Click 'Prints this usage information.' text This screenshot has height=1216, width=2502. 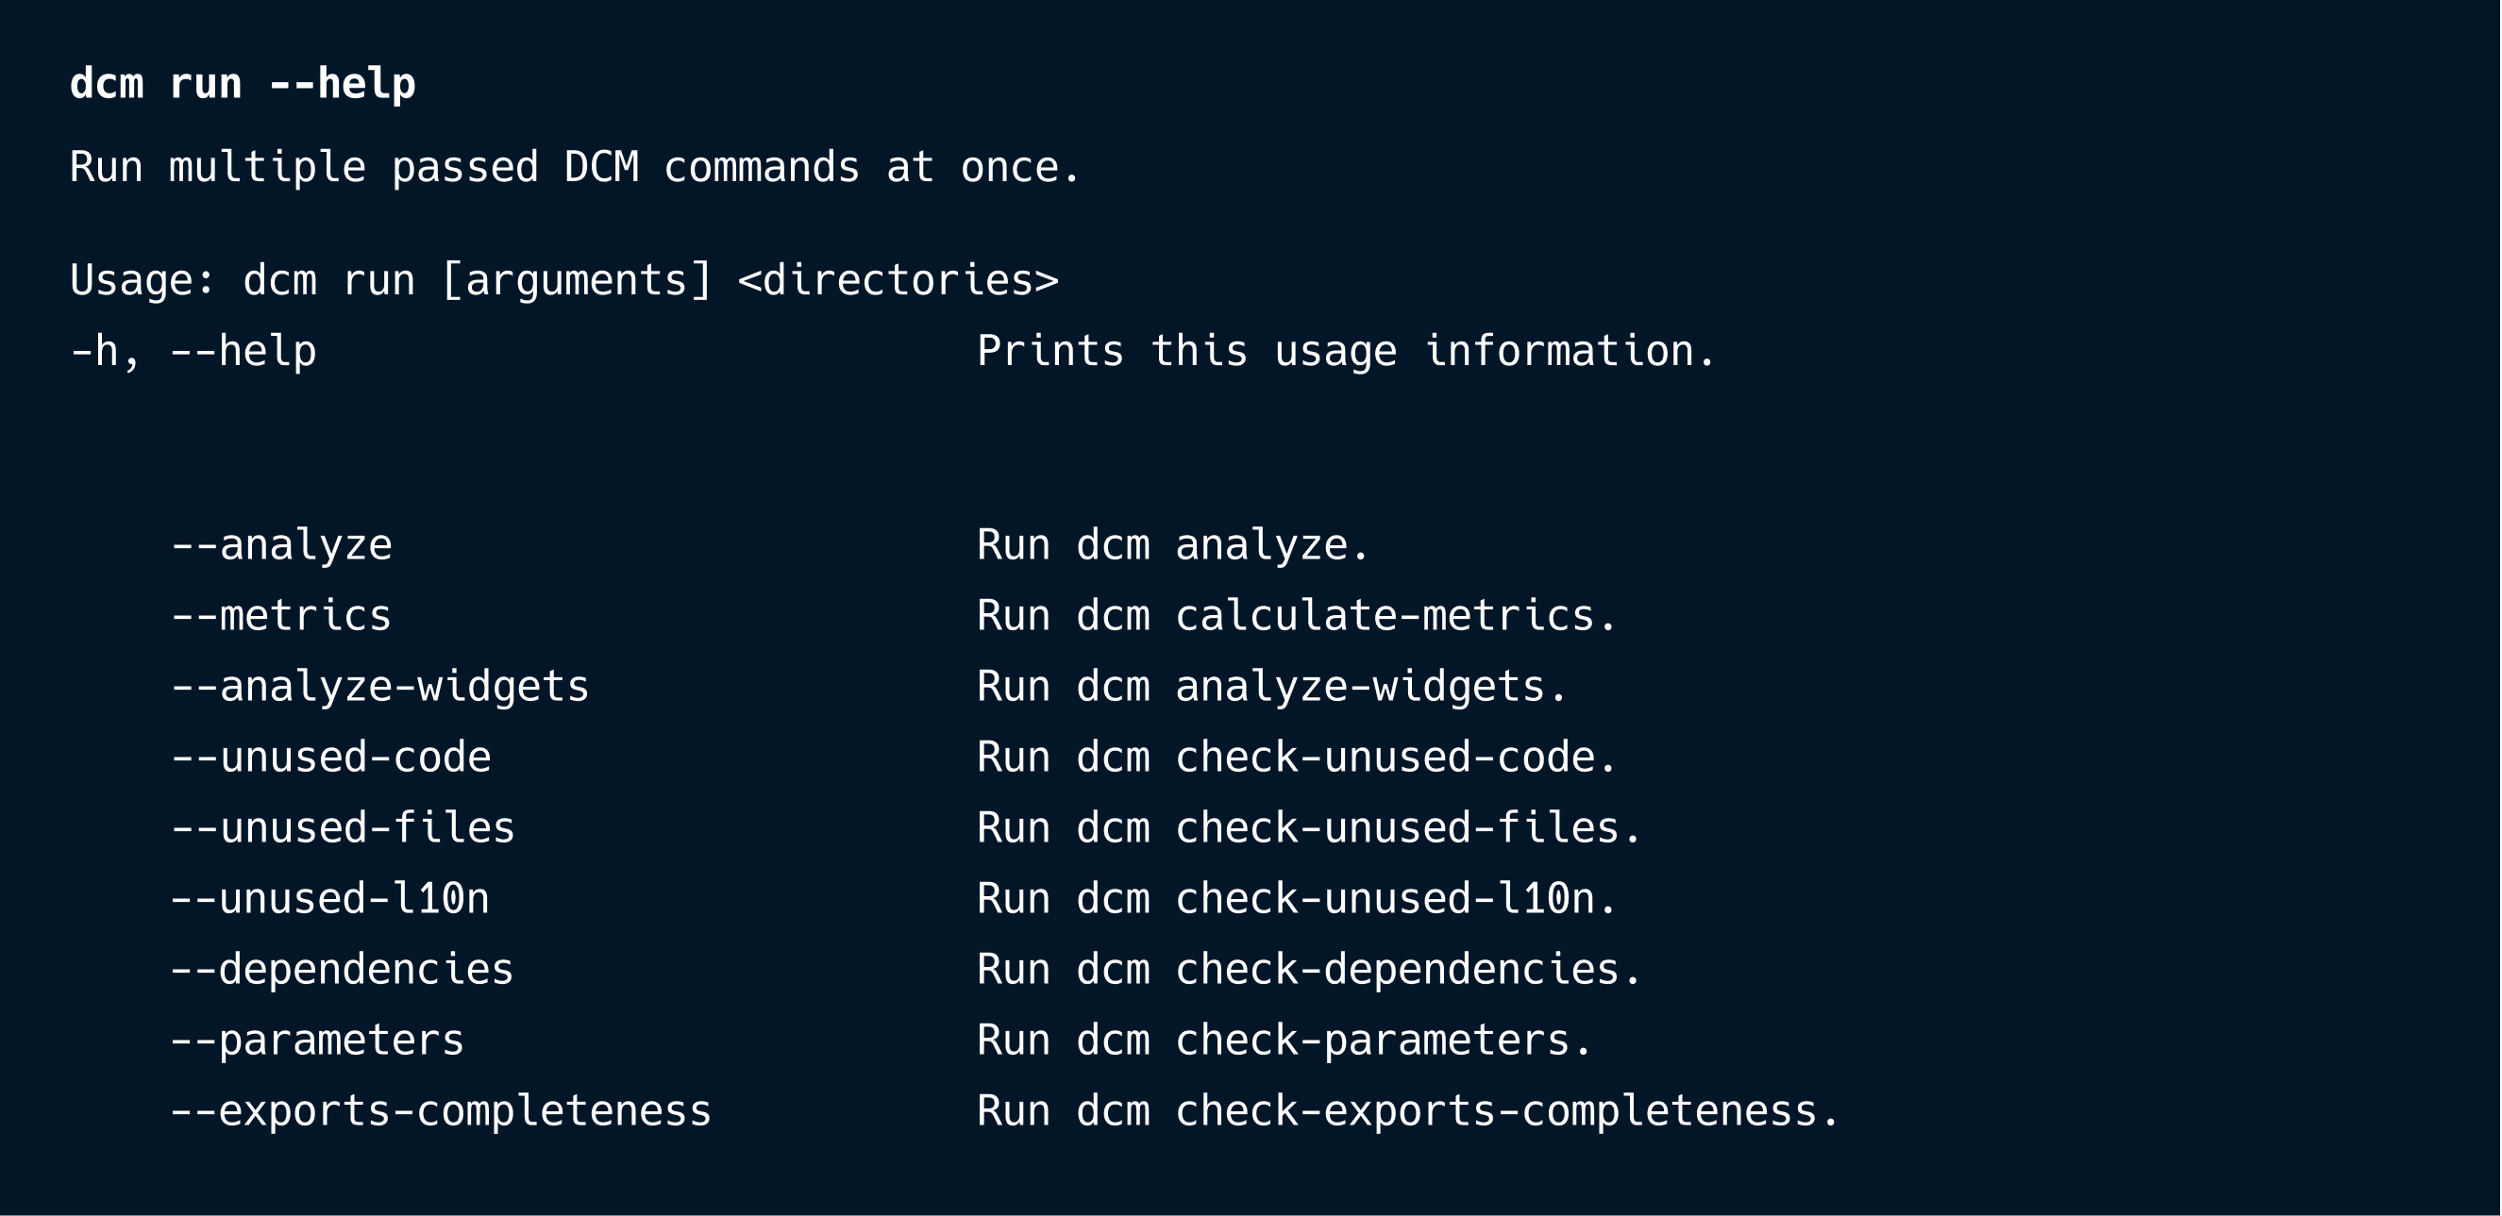click(1346, 351)
